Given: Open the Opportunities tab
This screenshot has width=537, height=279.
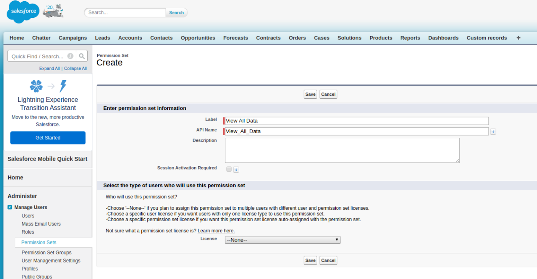Looking at the screenshot, I should pyautogui.click(x=198, y=38).
